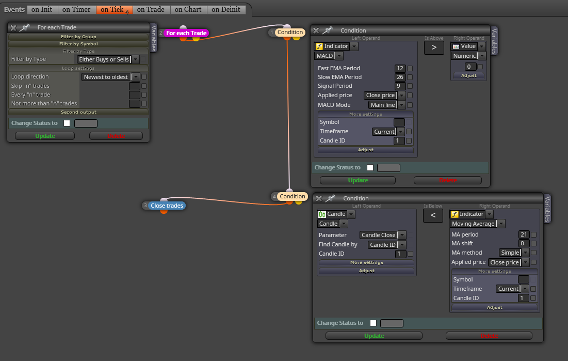Toggle checkbox beside MA period
Screen dimensions: 568x361
pyautogui.click(x=533, y=235)
